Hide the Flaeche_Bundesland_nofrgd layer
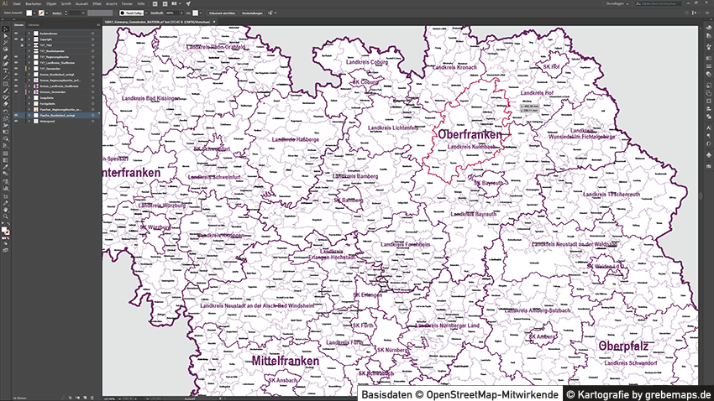Screen dimensions: 714x401 [x=16, y=115]
